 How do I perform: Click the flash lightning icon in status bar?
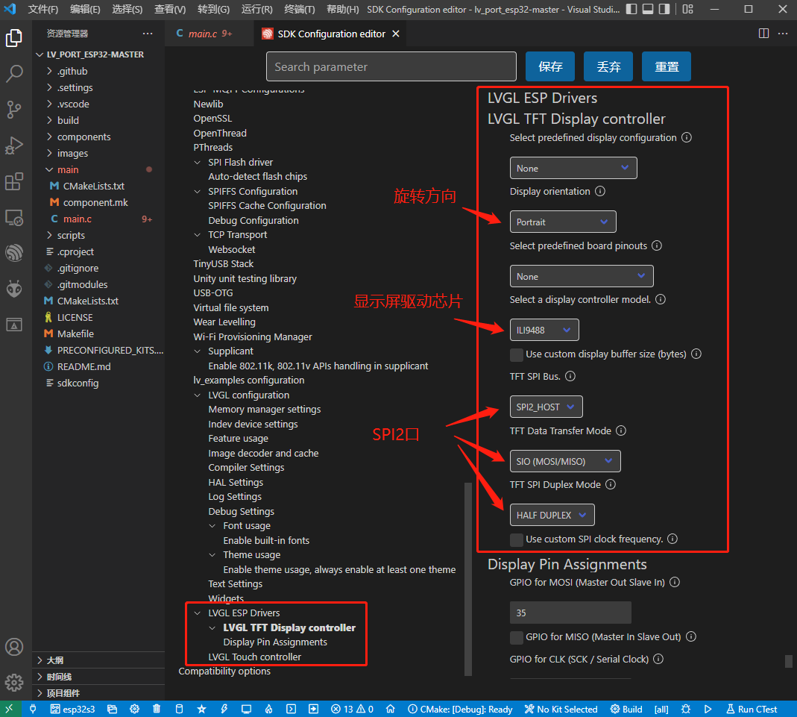pos(224,709)
